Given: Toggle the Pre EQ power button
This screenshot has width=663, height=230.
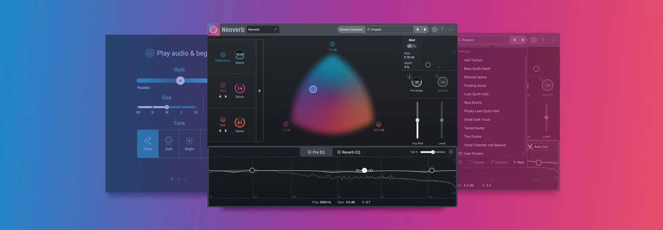Looking at the screenshot, I should pyautogui.click(x=309, y=152).
